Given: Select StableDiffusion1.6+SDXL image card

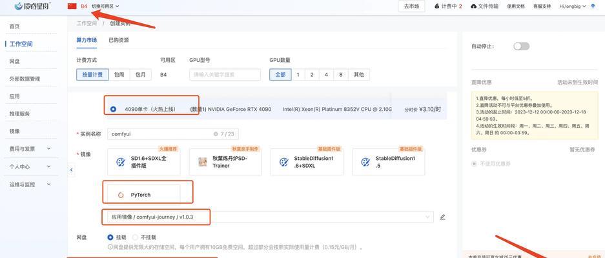Looking at the screenshot, I should 307,162.
